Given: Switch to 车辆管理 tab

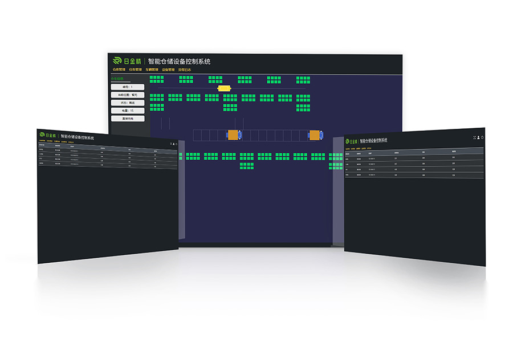Looking at the screenshot, I should tap(152, 70).
